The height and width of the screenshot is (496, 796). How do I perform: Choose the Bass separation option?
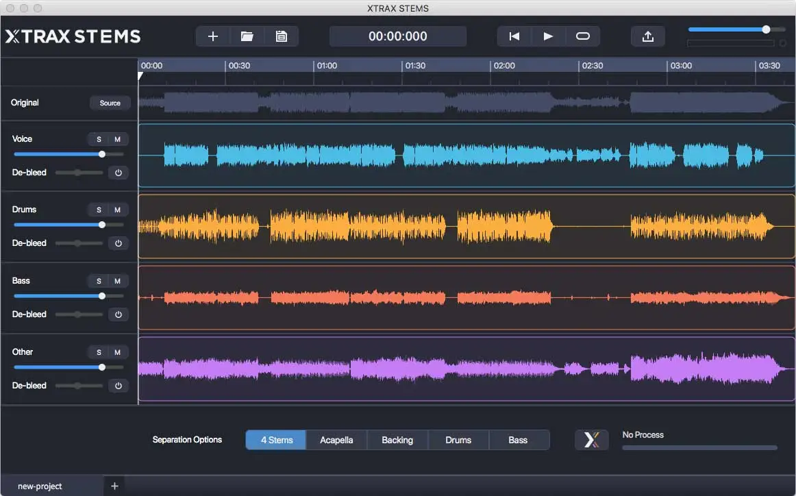pos(519,439)
